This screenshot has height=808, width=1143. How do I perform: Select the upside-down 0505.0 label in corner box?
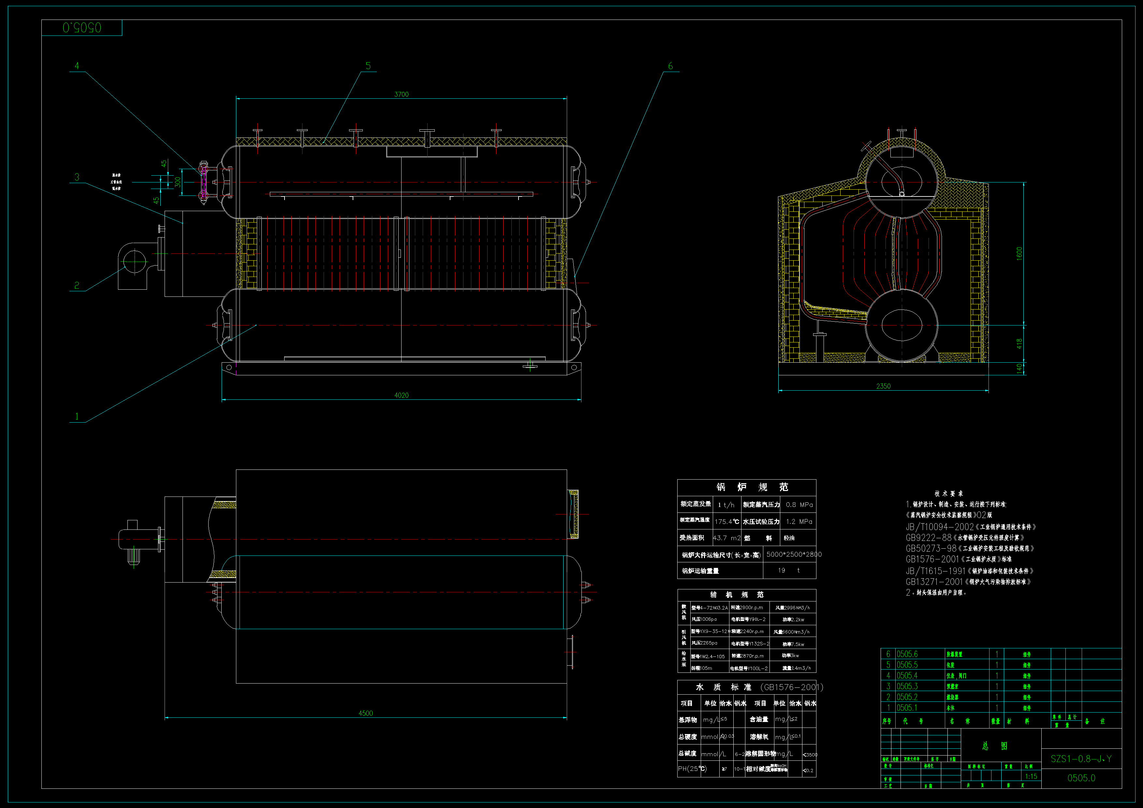(82, 28)
